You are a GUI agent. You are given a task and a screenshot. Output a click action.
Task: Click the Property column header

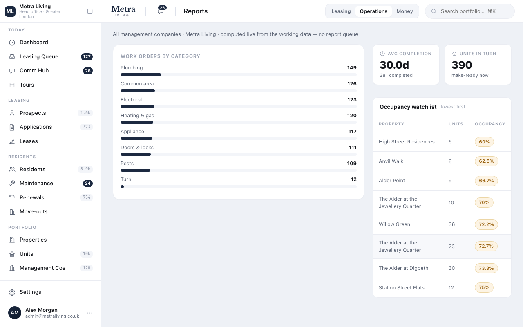pos(391,124)
